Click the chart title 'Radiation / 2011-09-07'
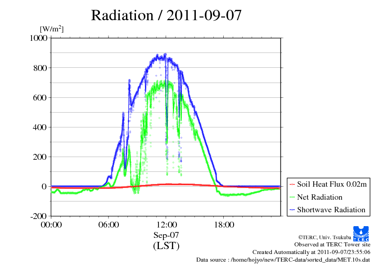The image size is (379, 267). [x=166, y=15]
